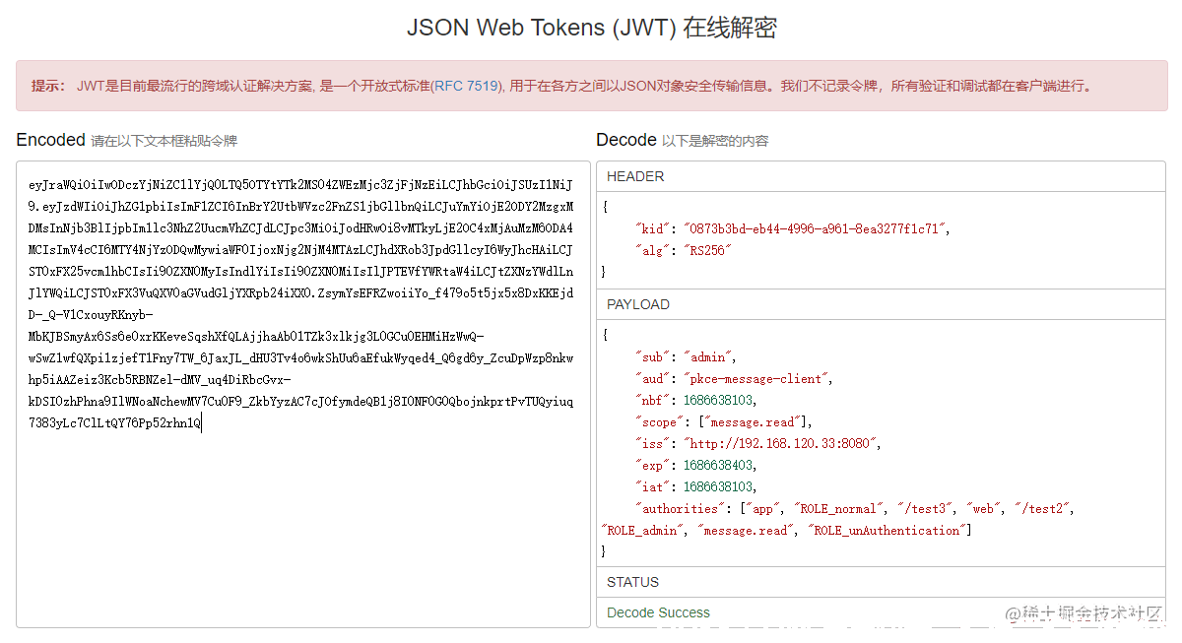Click the PAYLOAD section title

pos(638,304)
